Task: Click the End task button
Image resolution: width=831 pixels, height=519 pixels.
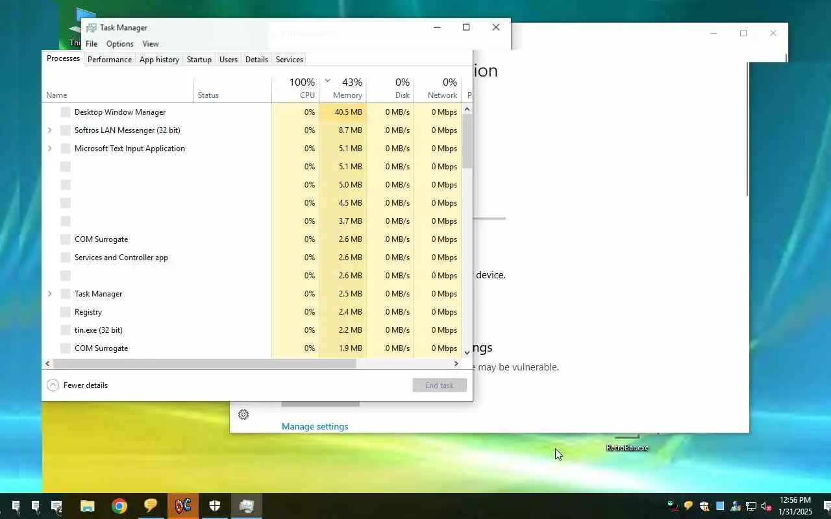Action: tap(440, 385)
